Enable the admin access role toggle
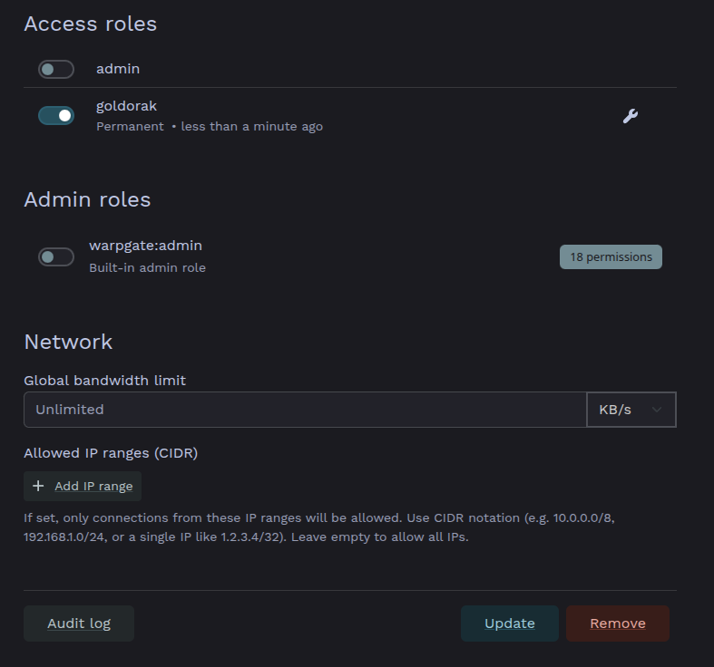The width and height of the screenshot is (714, 667). [56, 69]
